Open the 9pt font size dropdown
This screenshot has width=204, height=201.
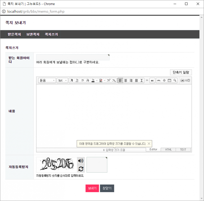[x=62, y=80]
